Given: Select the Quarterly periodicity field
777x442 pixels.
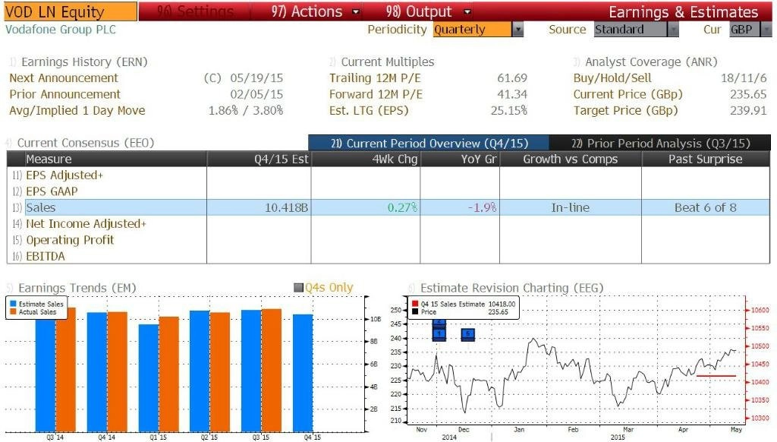Looking at the screenshot, I should point(472,30).
